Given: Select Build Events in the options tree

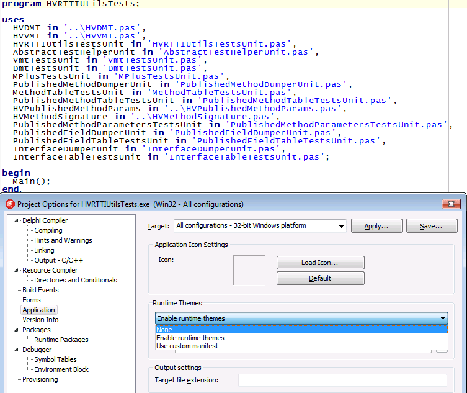Looking at the screenshot, I should click(x=40, y=290).
